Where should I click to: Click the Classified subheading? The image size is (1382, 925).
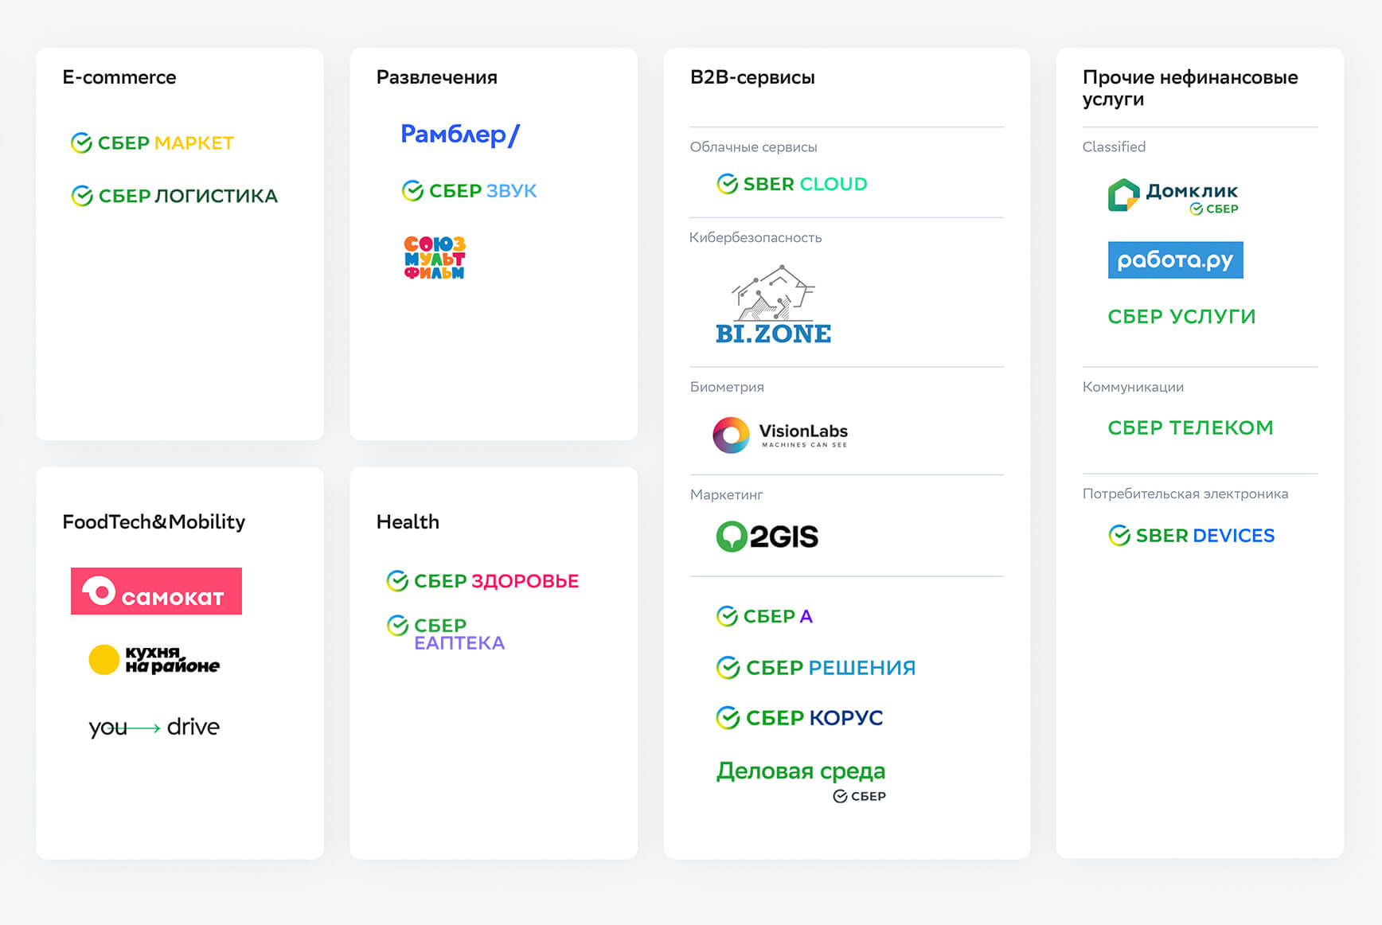click(1114, 147)
